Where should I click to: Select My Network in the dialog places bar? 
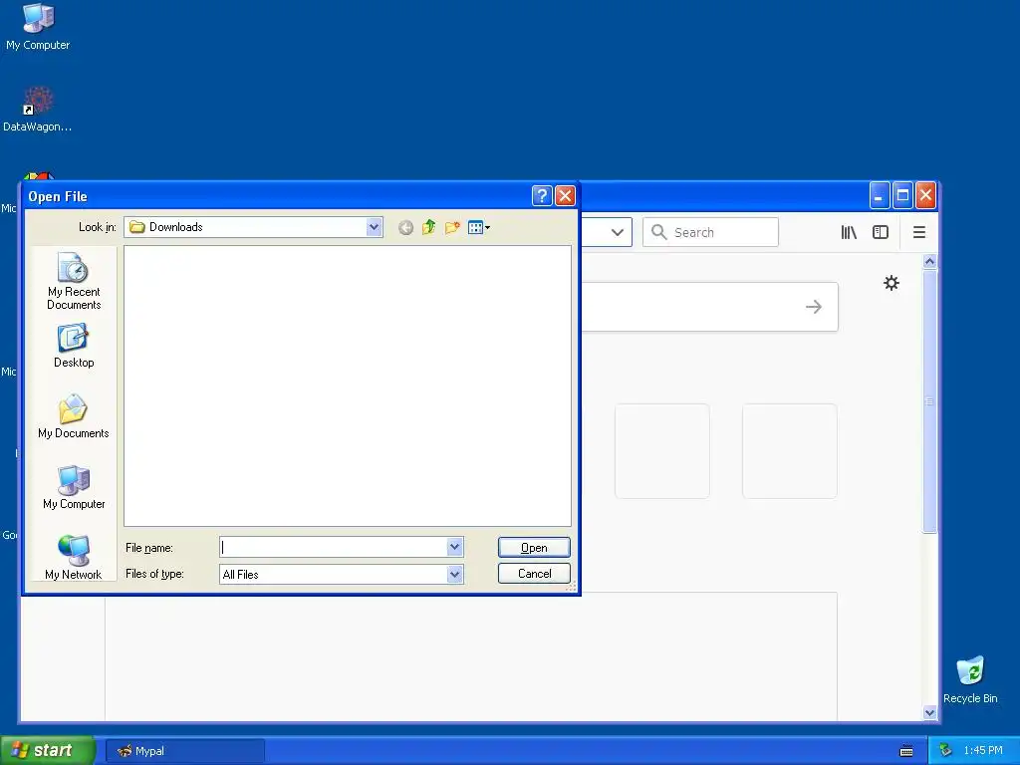(x=74, y=558)
